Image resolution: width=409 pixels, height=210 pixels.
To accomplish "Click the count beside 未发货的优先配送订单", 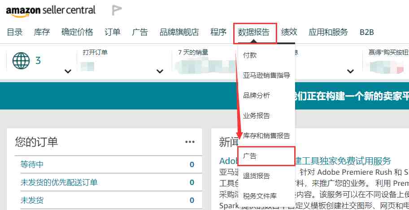I will click(x=192, y=182).
